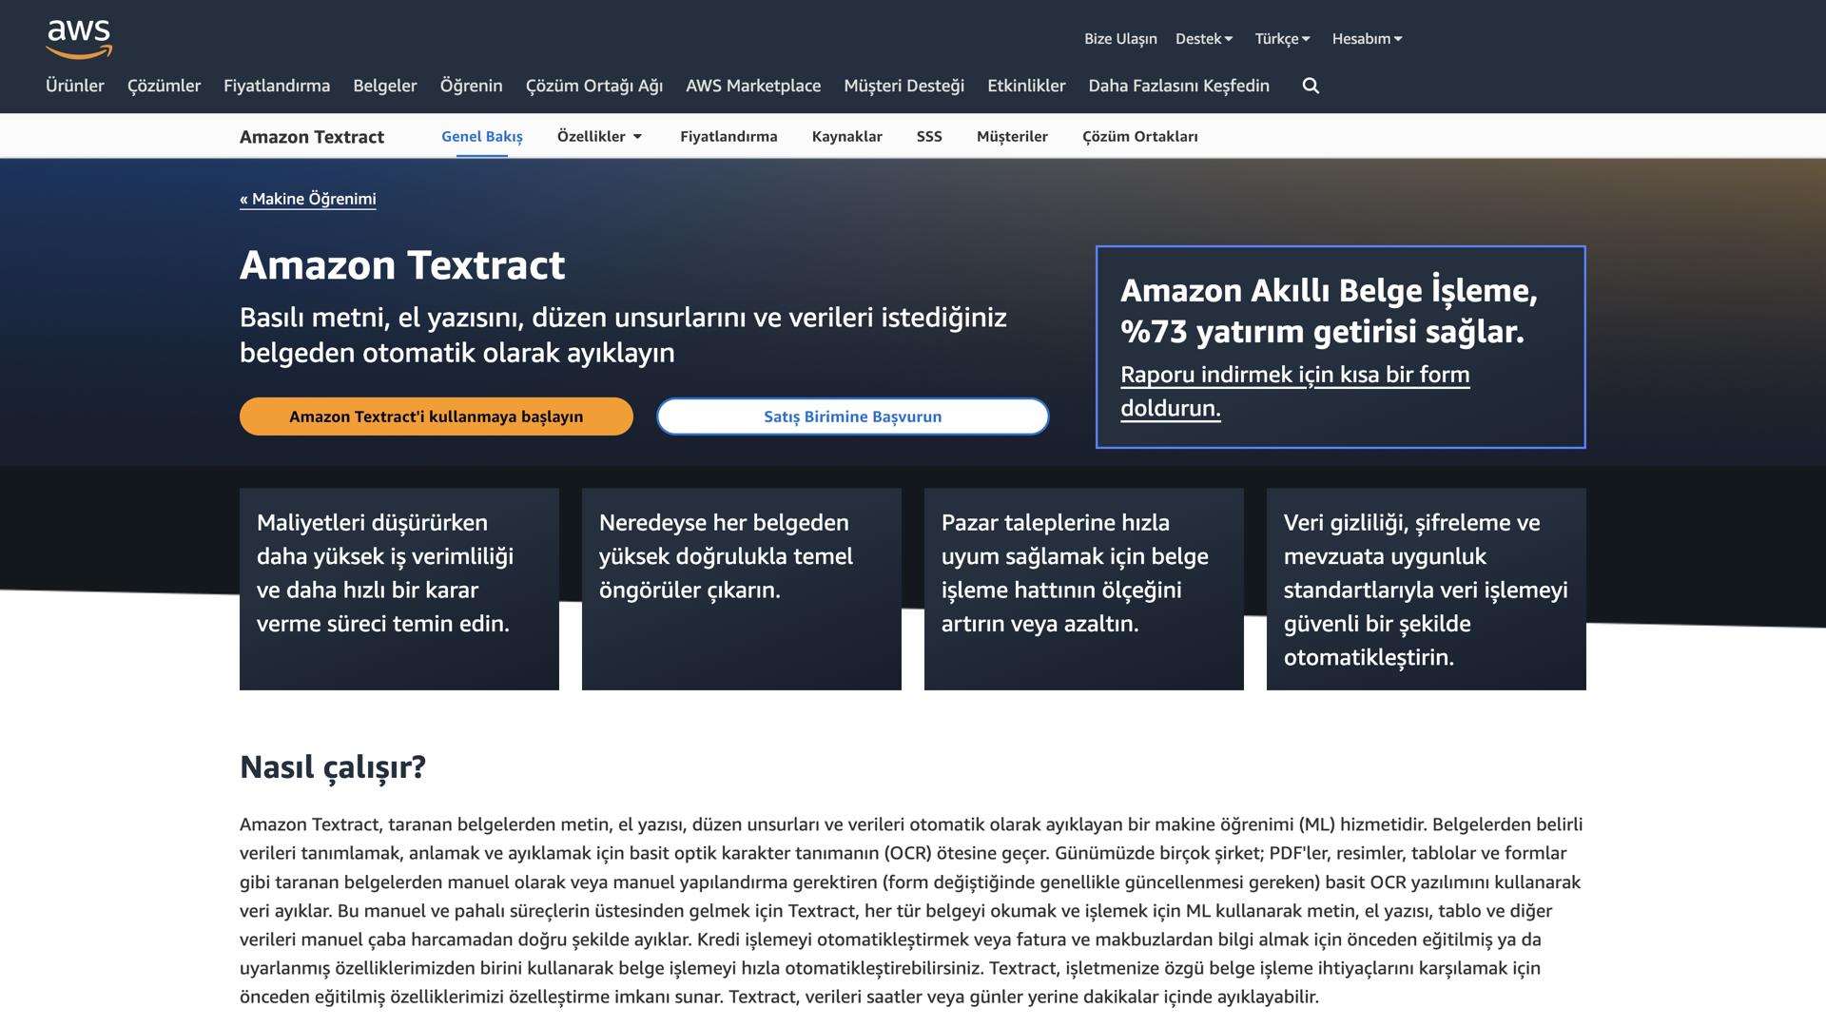Screen dimensions: 1826x1027
Task: Open the Müşteriler tab
Action: point(1012,136)
